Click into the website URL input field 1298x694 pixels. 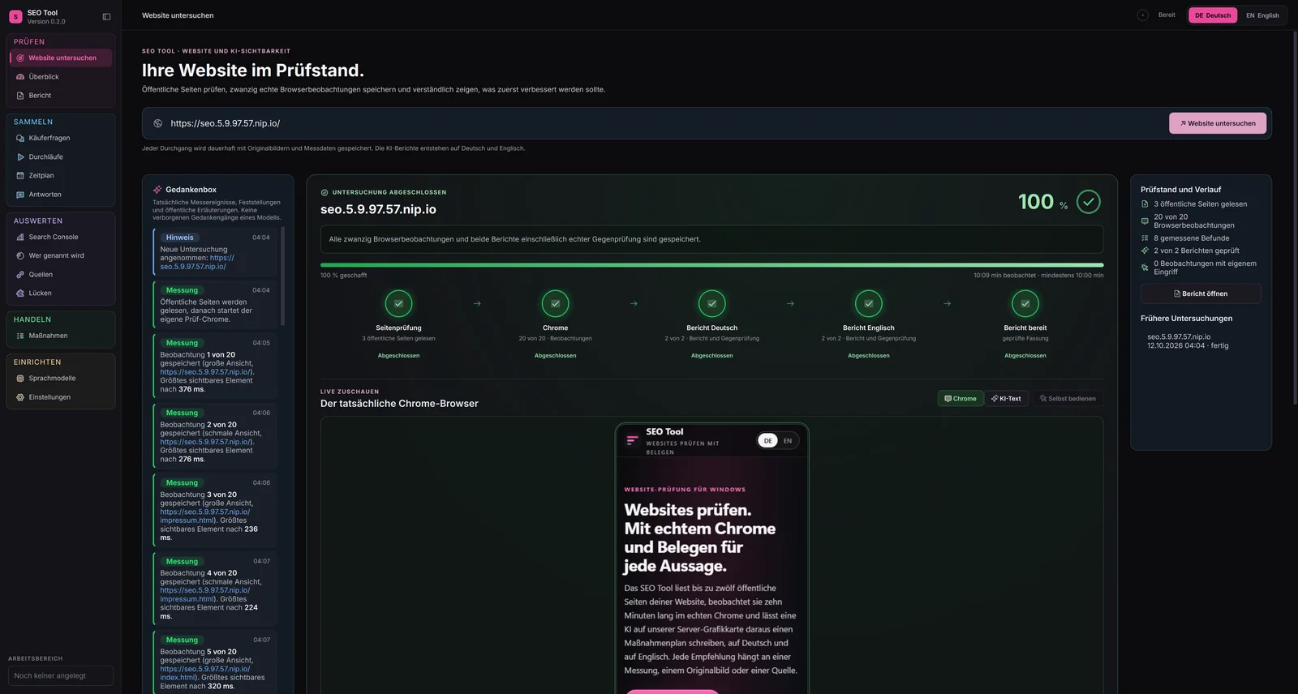[x=665, y=123]
